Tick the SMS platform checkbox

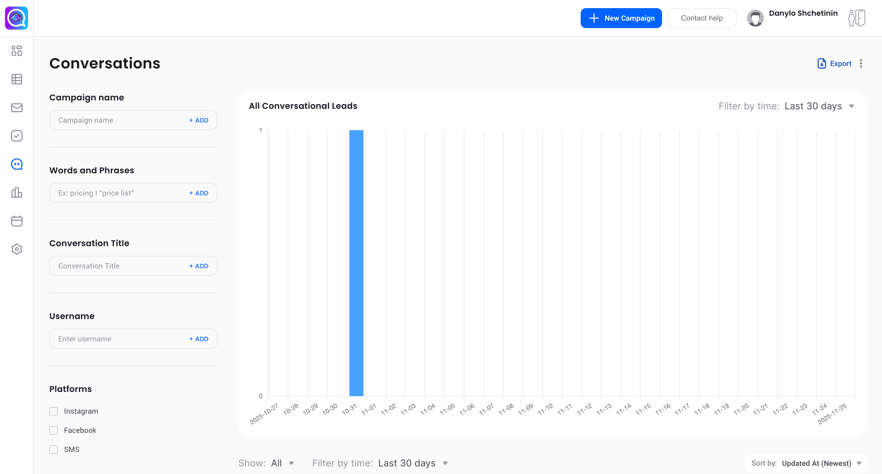(x=53, y=449)
